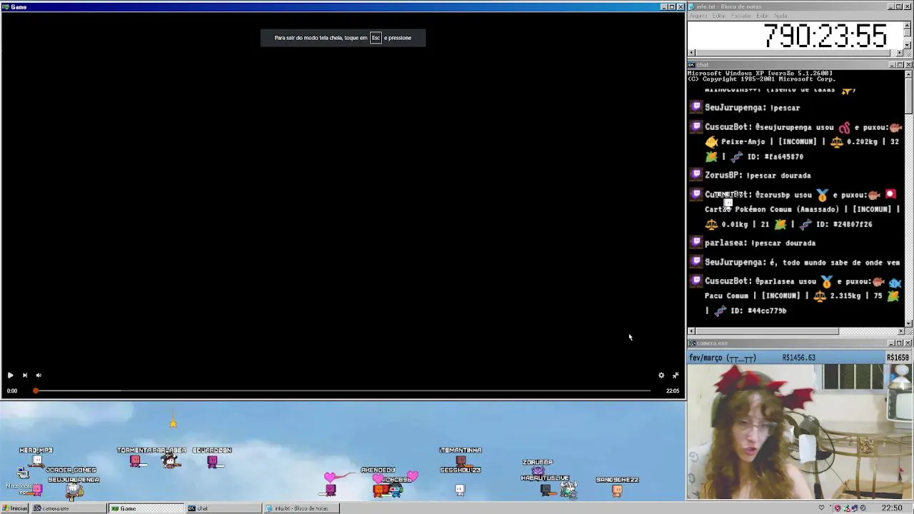The image size is (914, 514).
Task: Click the Notepad vertical scrollbar down arrow
Action: pyautogui.click(x=908, y=45)
